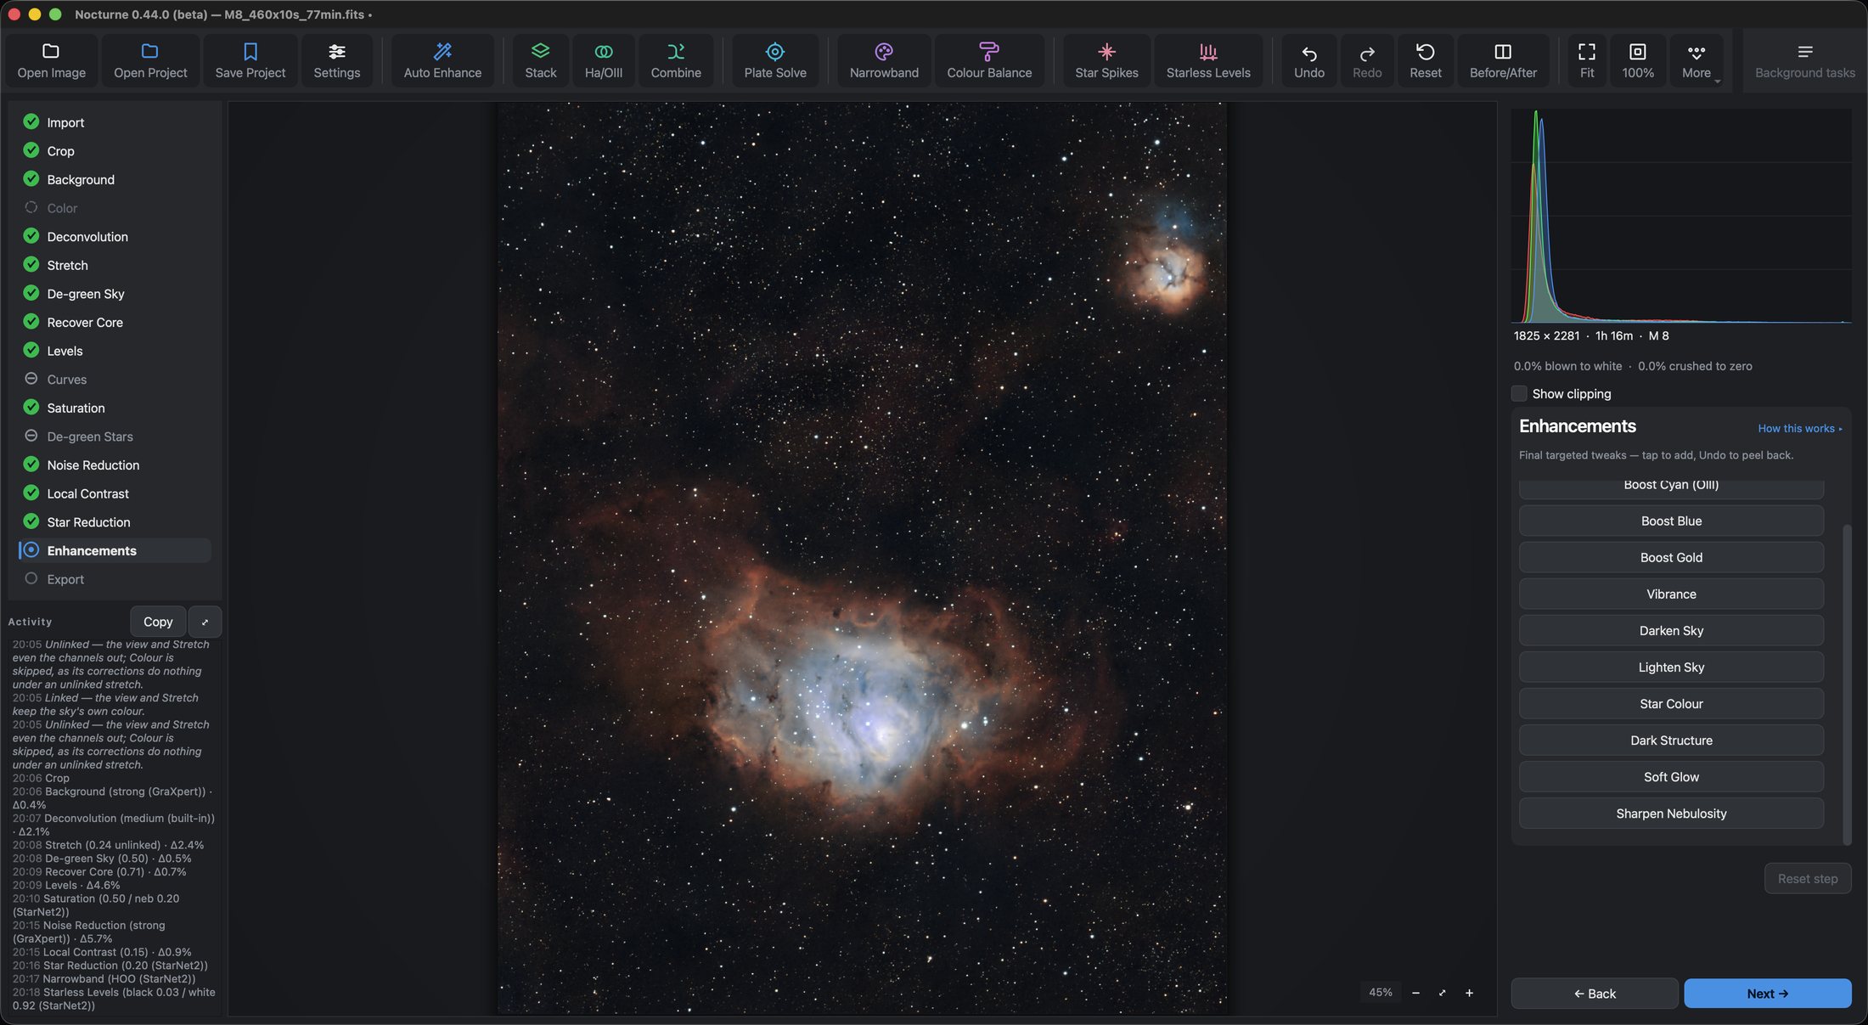The image size is (1868, 1025).
Task: Fit image to the view
Action: [x=1586, y=60]
